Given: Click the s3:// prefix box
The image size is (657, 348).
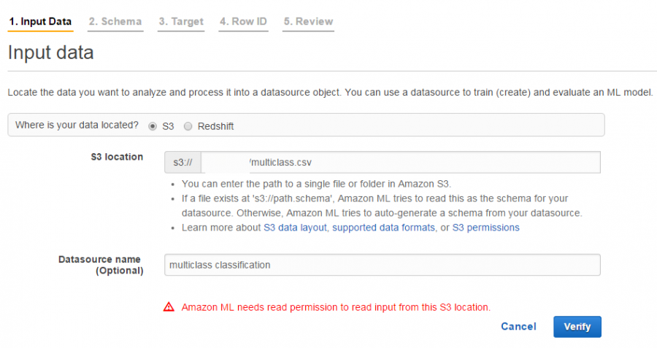Looking at the screenshot, I should [182, 162].
